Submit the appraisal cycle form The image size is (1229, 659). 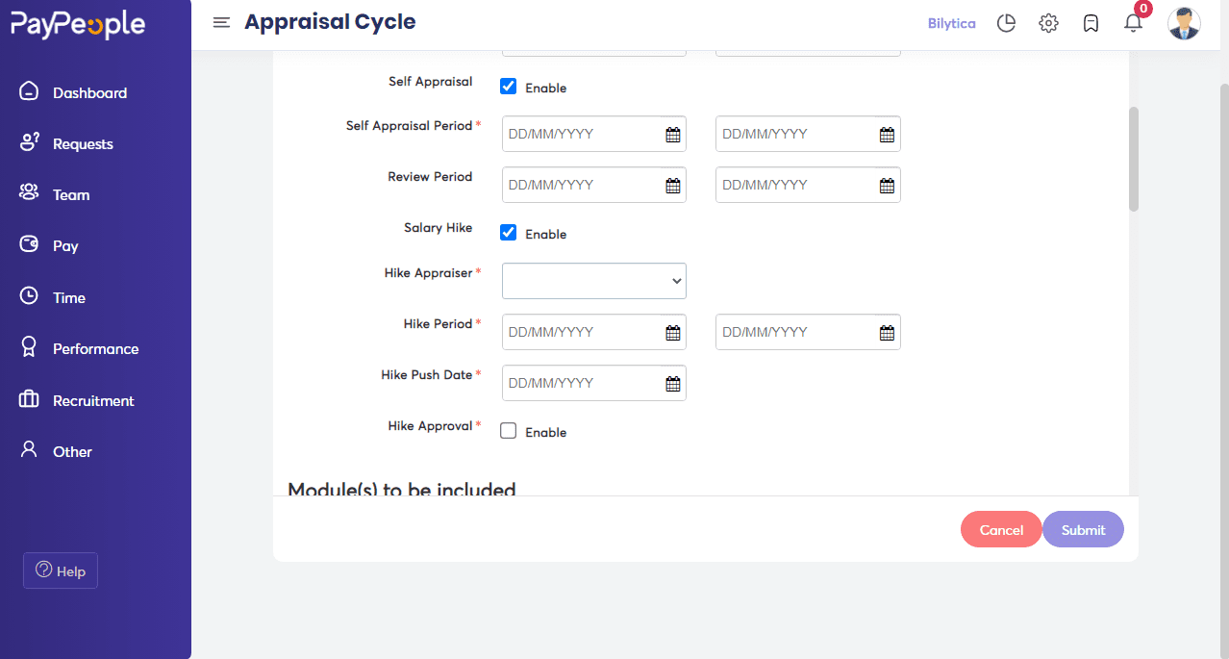1083,529
